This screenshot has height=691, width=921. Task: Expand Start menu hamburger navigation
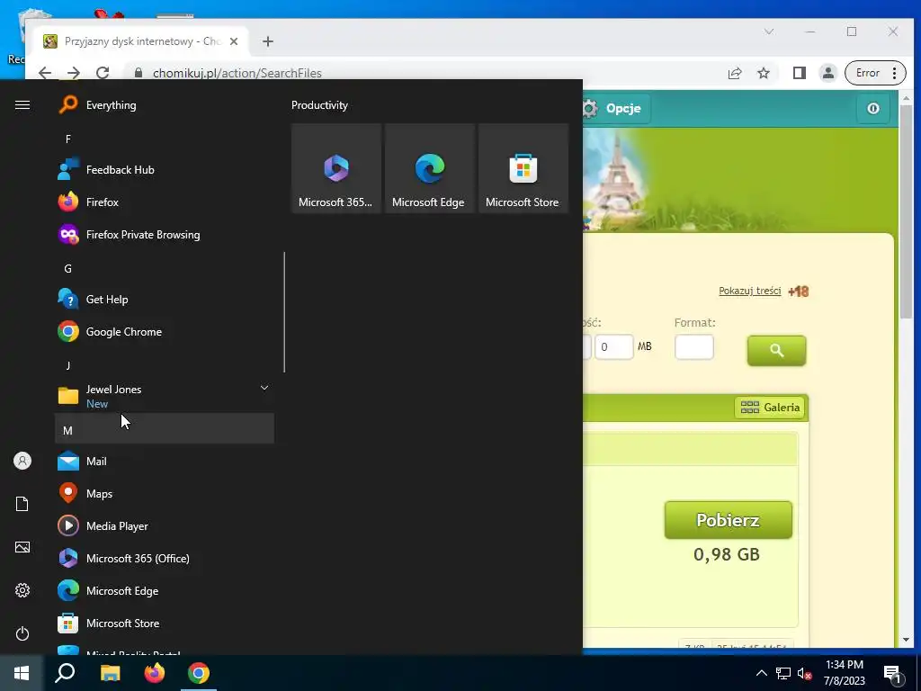tap(22, 105)
